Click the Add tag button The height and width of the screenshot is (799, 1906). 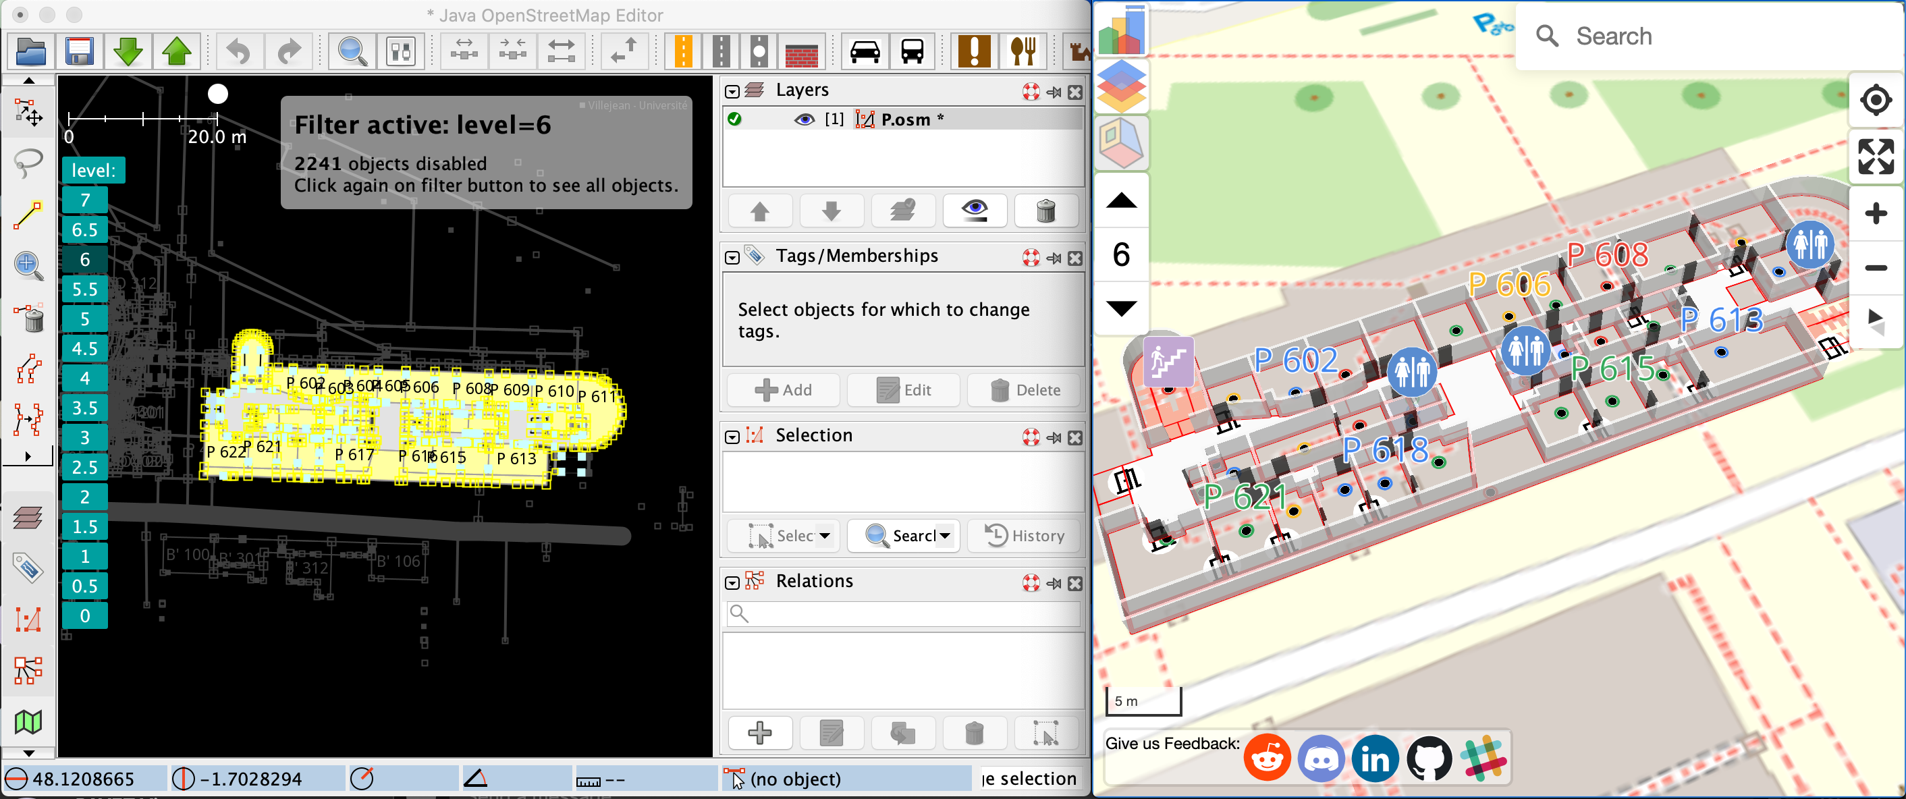pos(783,390)
